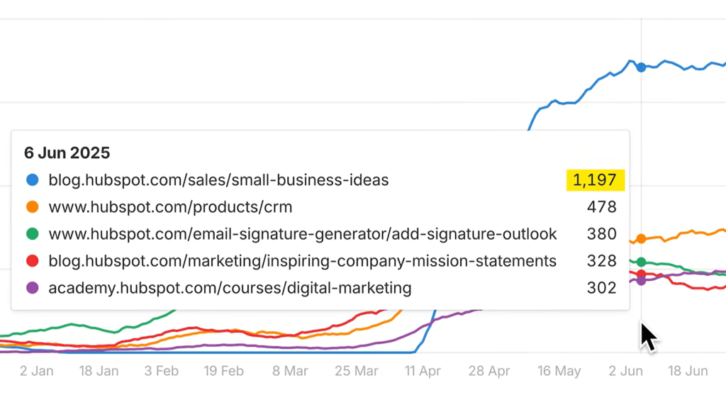Click the 478 value for products/crm
This screenshot has height=400, width=726.
(x=602, y=207)
